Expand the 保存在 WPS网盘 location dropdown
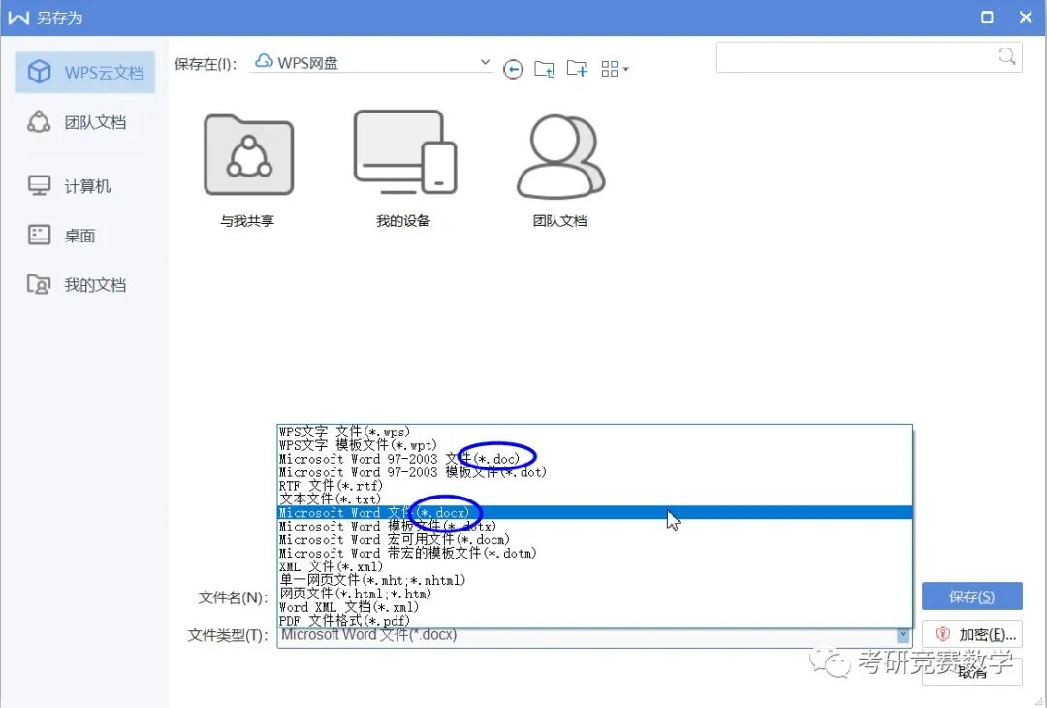 pos(485,62)
